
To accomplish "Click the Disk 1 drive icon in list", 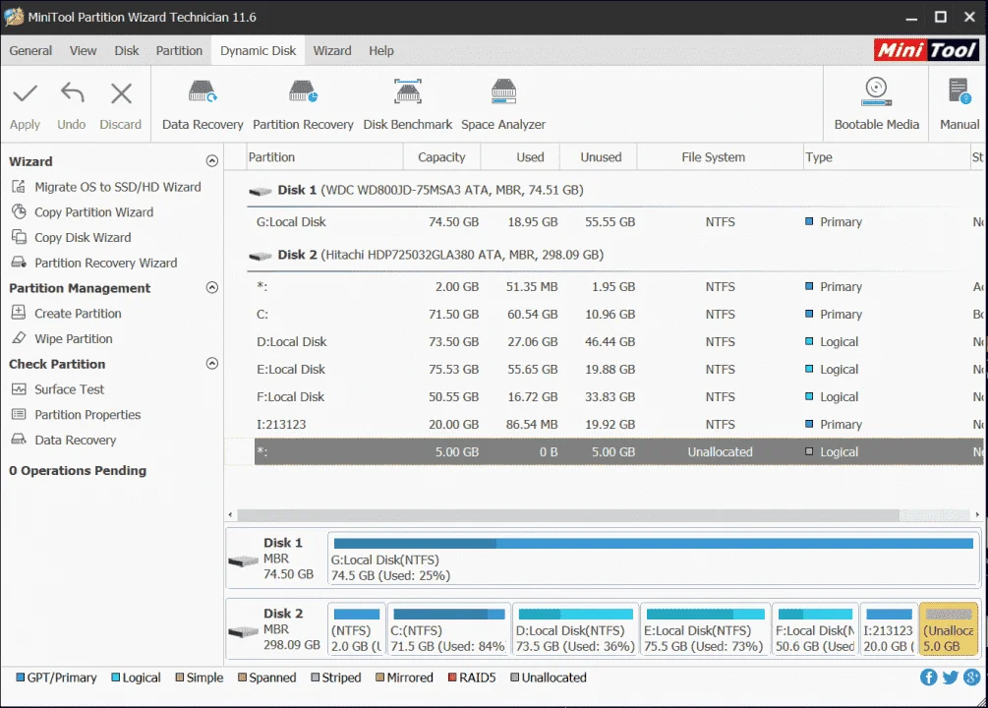I will click(x=261, y=191).
